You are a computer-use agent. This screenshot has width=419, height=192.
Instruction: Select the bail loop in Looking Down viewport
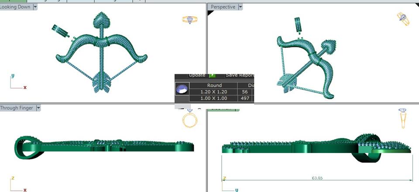coord(61,31)
